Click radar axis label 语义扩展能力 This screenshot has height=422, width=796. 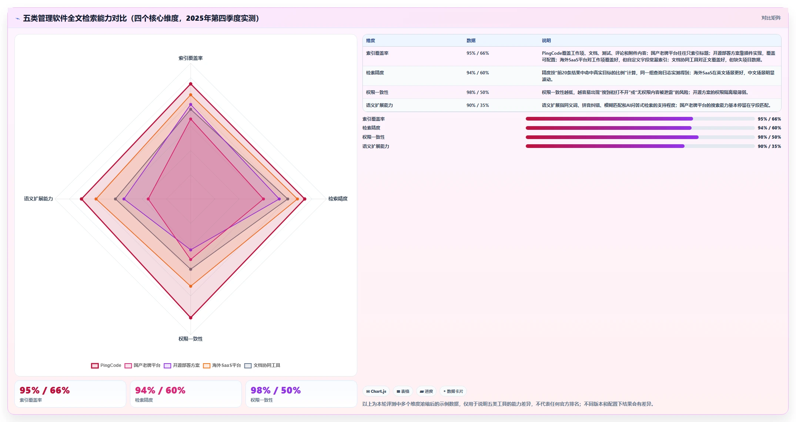tap(39, 199)
